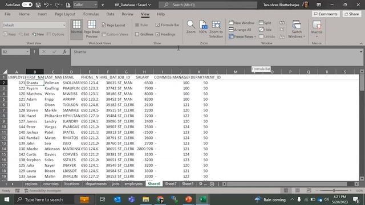Image resolution: width=365 pixels, height=205 pixels.
Task: Open the Data ribbon tab
Action: click(110, 14)
